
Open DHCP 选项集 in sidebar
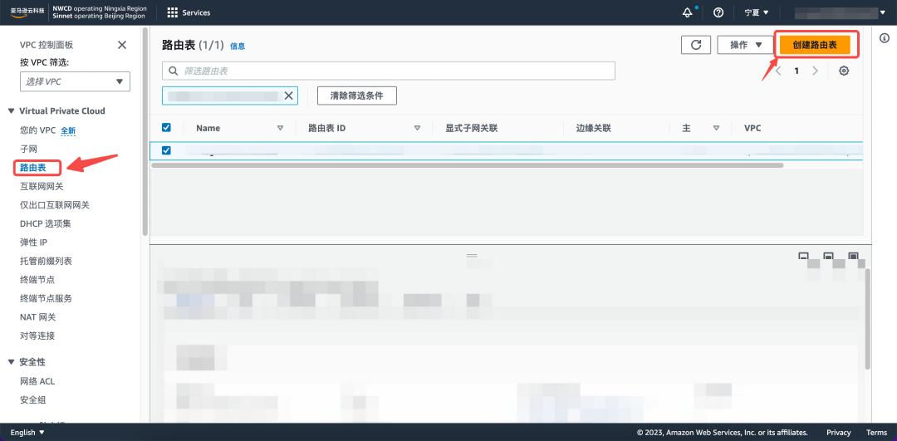click(46, 223)
